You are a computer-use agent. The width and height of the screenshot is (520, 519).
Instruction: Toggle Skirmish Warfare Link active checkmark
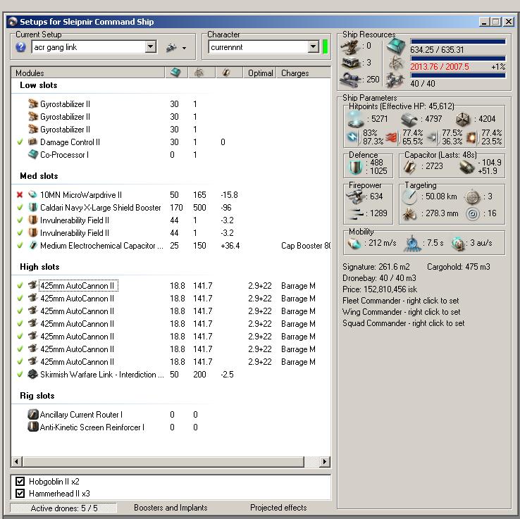pyautogui.click(x=20, y=374)
